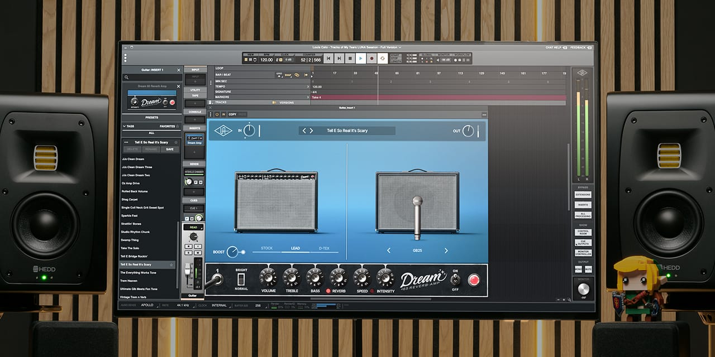The image size is (715, 357).
Task: Flip the amp ON/OFF power switch
Action: 455,280
